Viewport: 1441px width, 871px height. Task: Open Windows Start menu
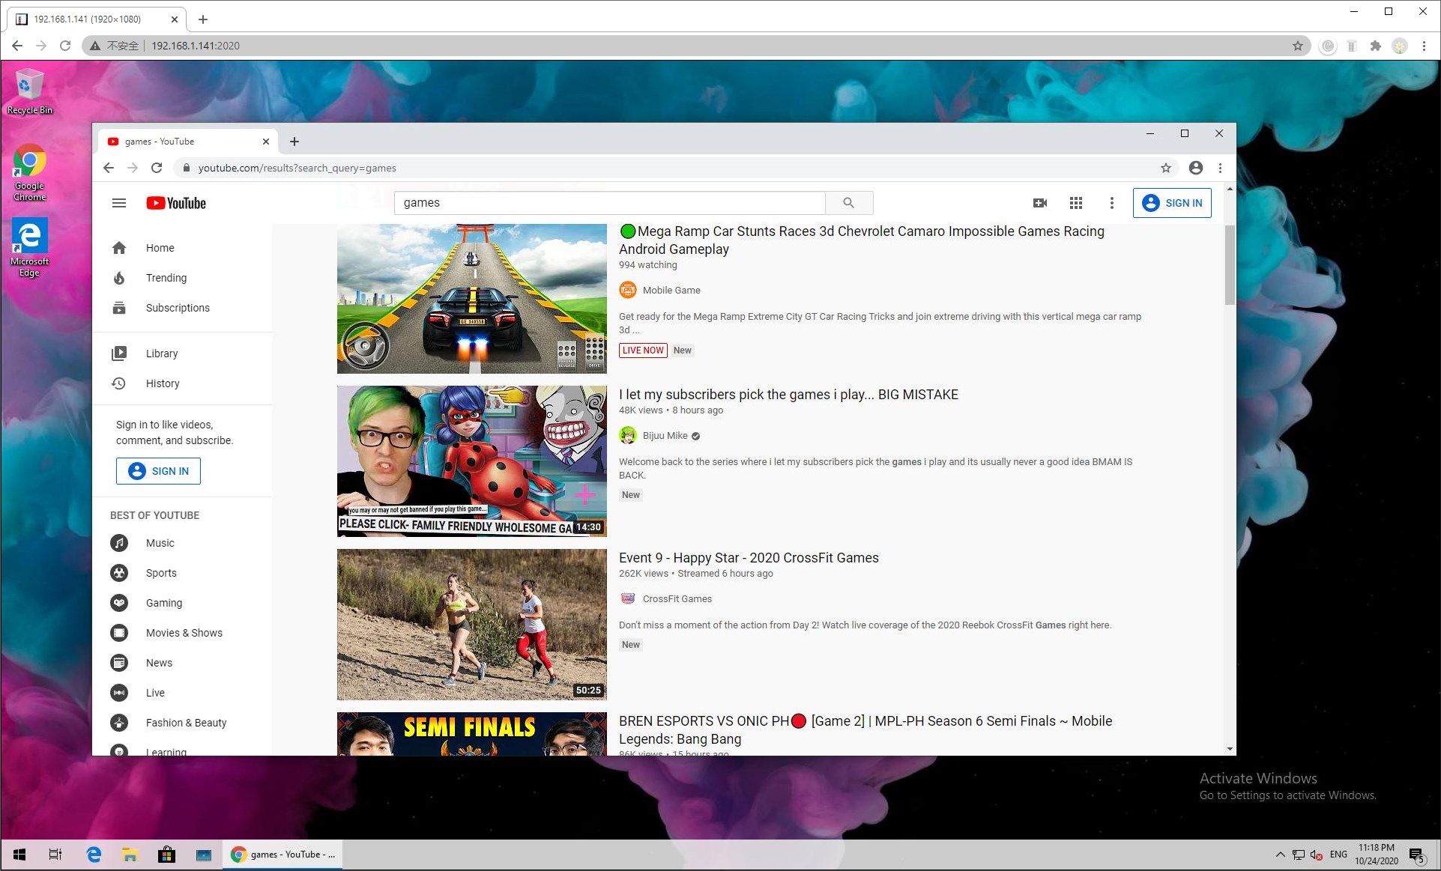pyautogui.click(x=19, y=855)
